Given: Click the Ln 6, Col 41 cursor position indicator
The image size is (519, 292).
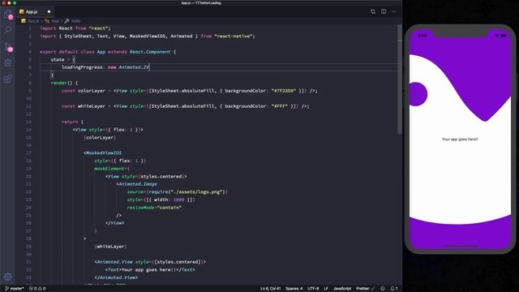Looking at the screenshot, I should pyautogui.click(x=270, y=289).
